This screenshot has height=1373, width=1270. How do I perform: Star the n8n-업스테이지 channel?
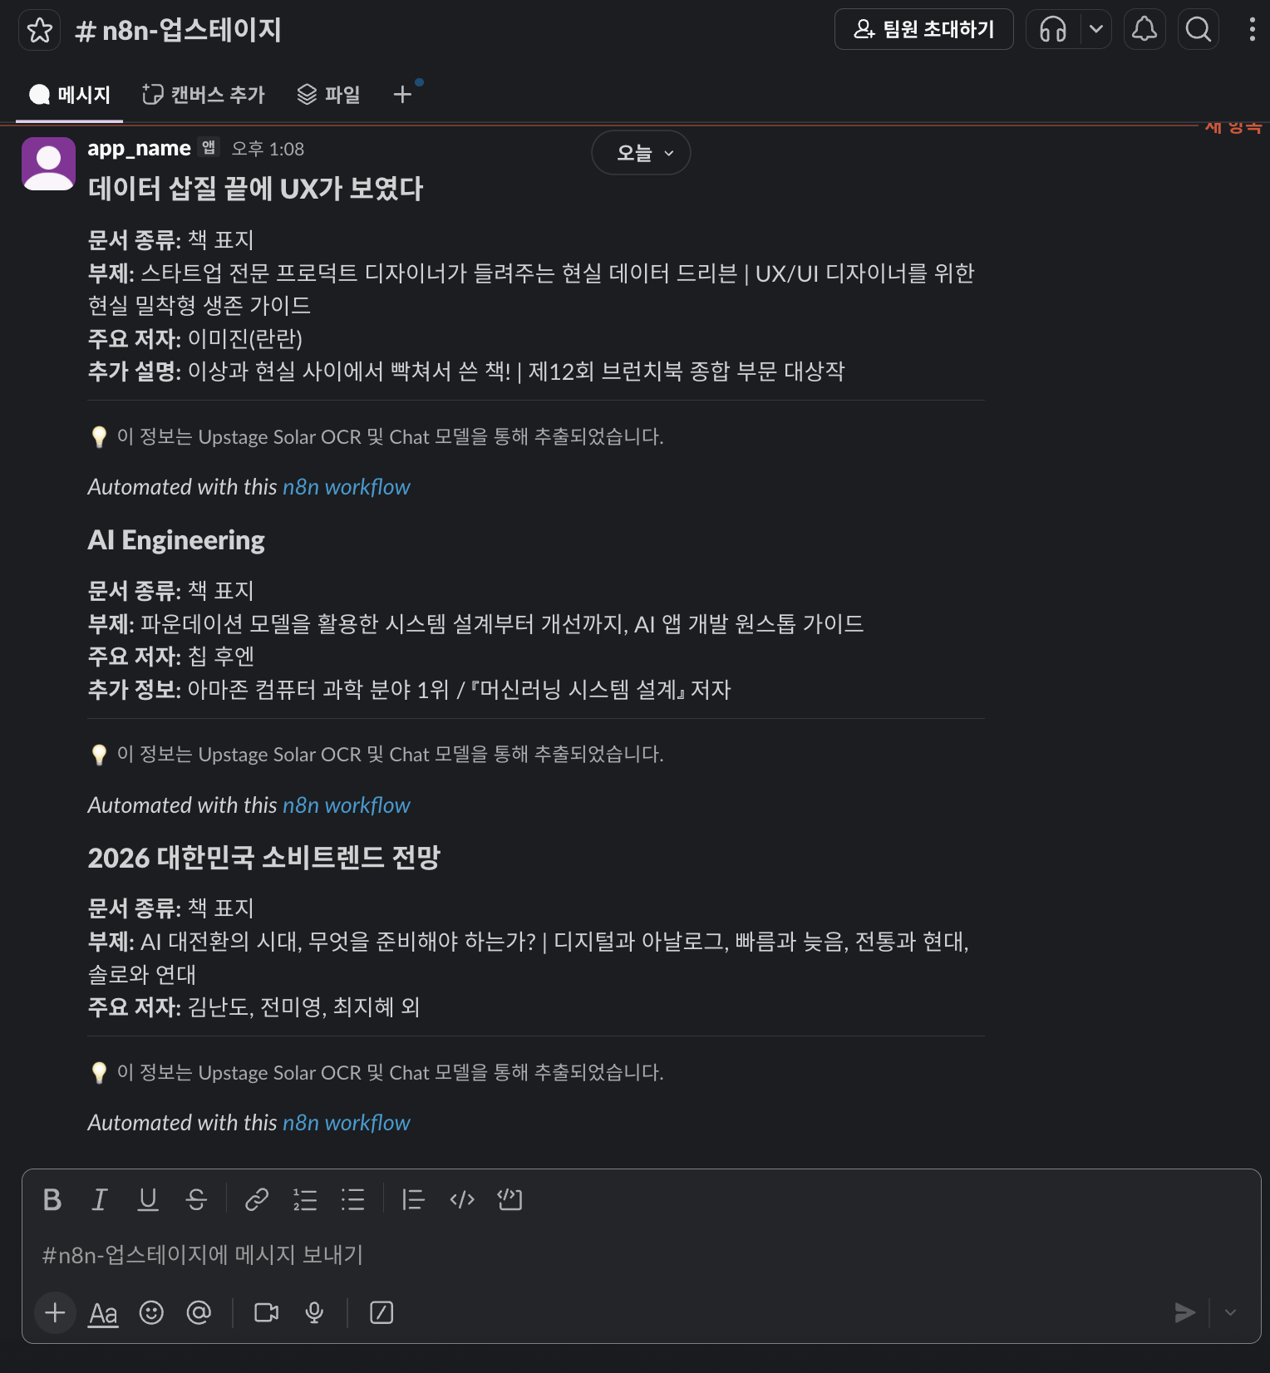point(39,30)
